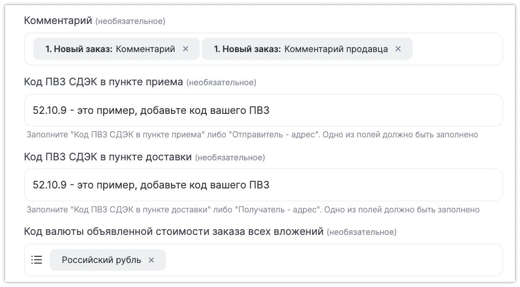Remove the "Комментарий" tag from the comment field

click(x=185, y=49)
